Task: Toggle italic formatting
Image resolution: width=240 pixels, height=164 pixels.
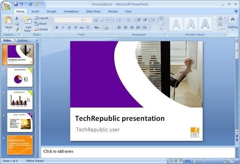Action: tap(63, 27)
